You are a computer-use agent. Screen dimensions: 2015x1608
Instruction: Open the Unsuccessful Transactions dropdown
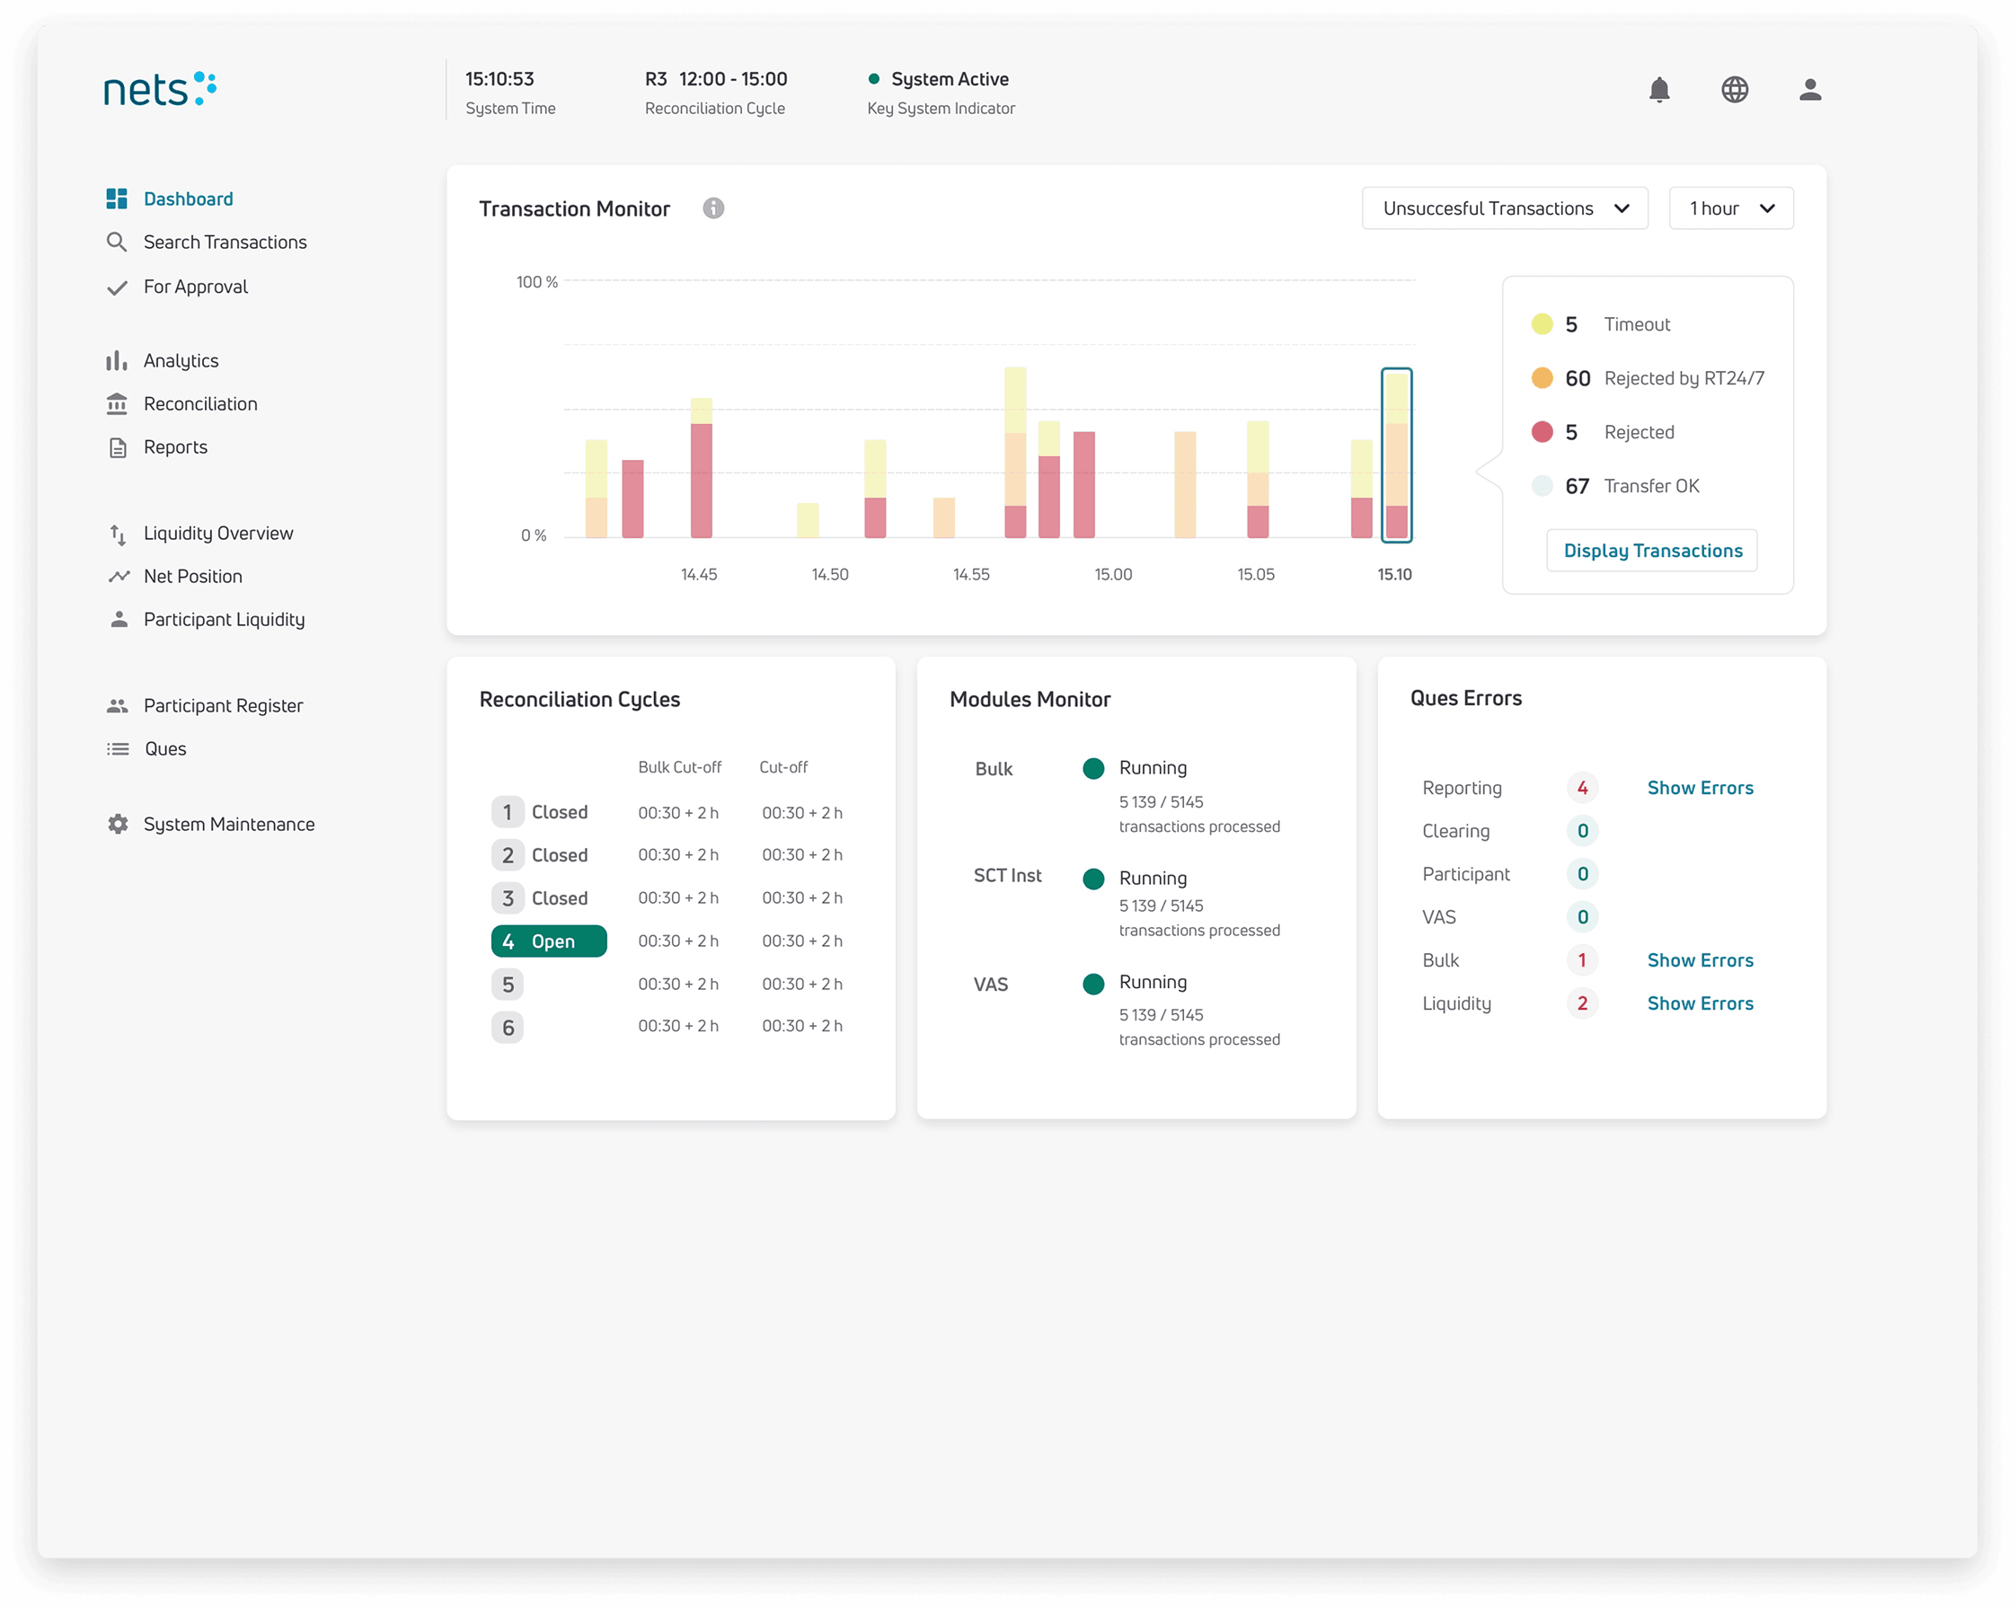[x=1504, y=208]
